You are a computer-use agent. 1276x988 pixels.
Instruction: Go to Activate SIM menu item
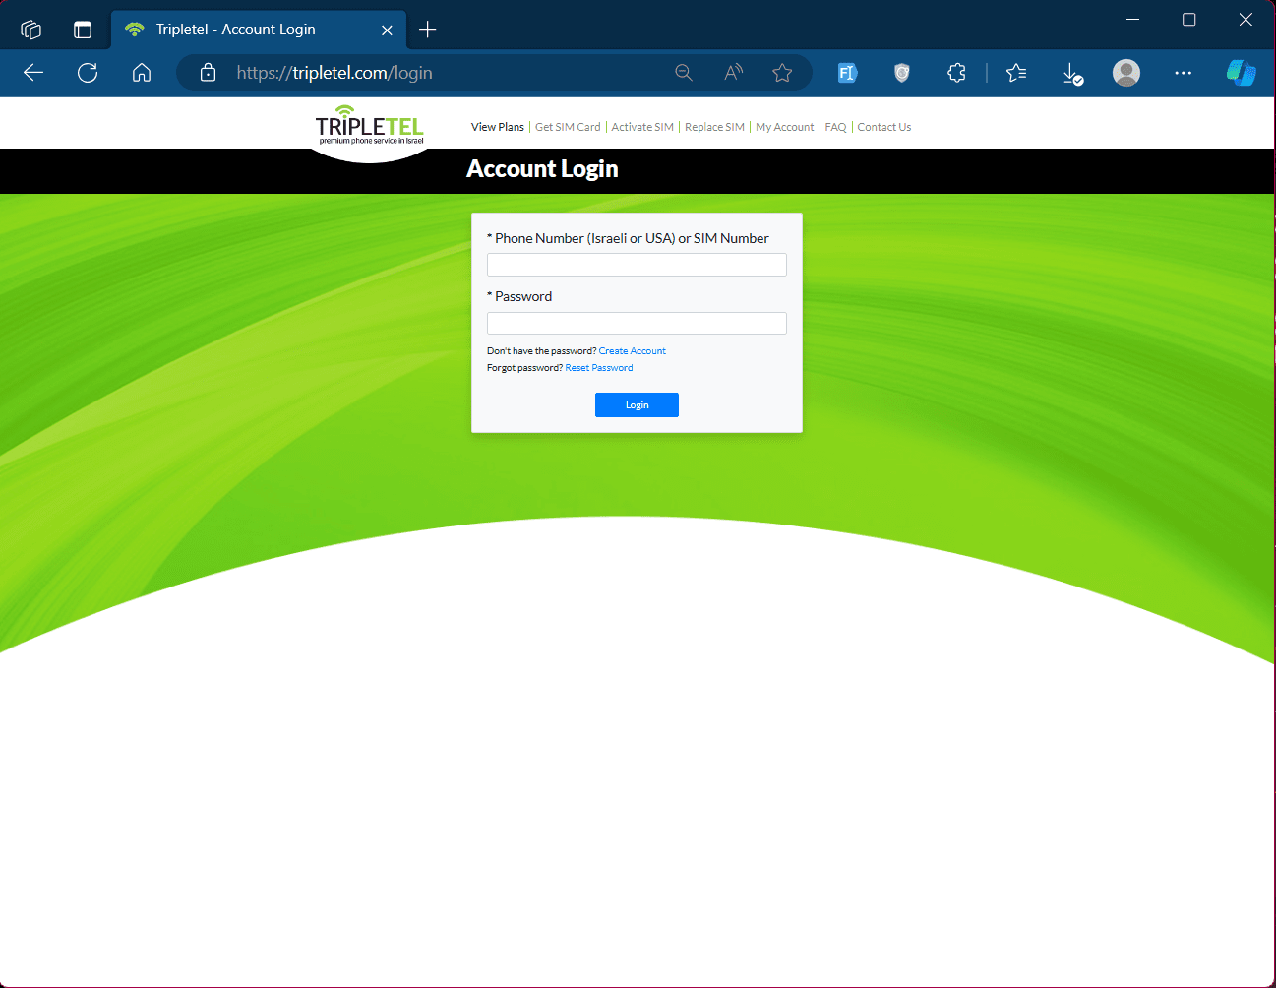point(642,127)
